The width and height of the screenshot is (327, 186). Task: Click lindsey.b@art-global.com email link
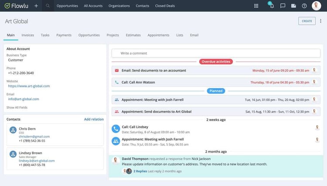(x=37, y=161)
